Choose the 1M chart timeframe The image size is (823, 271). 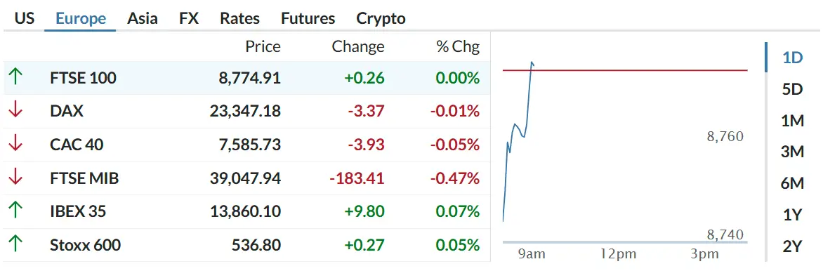coord(793,121)
